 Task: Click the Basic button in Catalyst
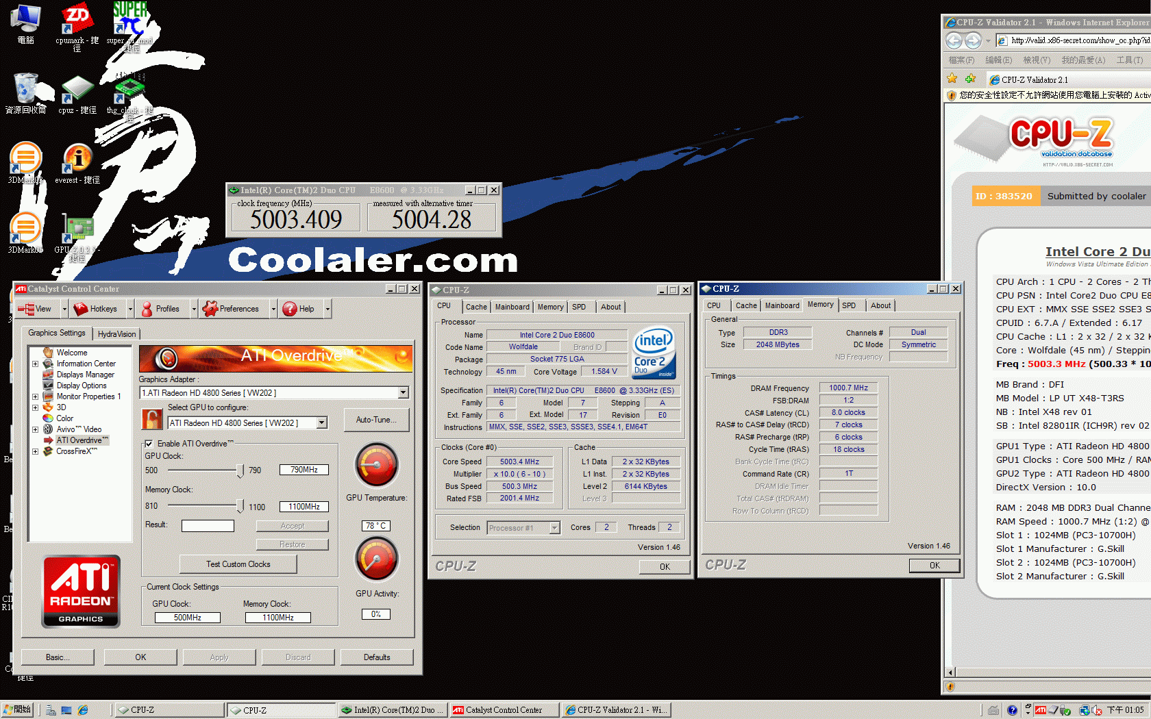(58, 657)
